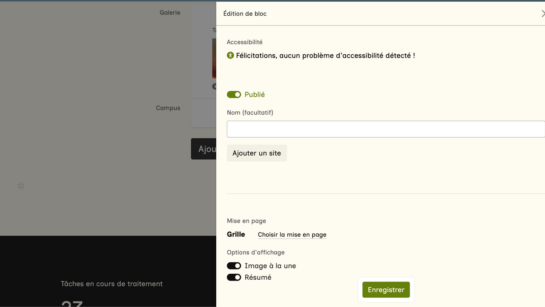
Task: Select the gallery image thumbnail
Action: 214,58
